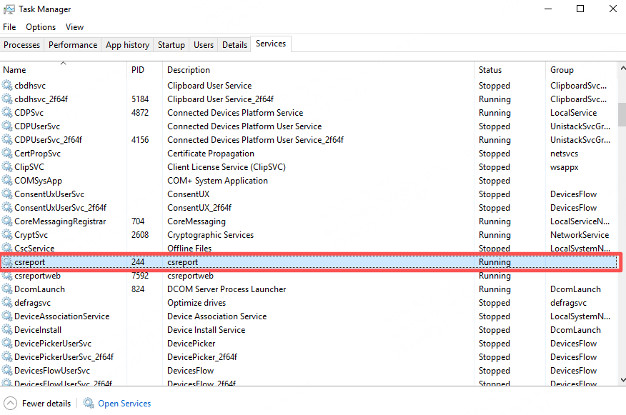The image size is (626, 415).
Task: Click the gear icon beside defragsvc
Action: [8, 303]
